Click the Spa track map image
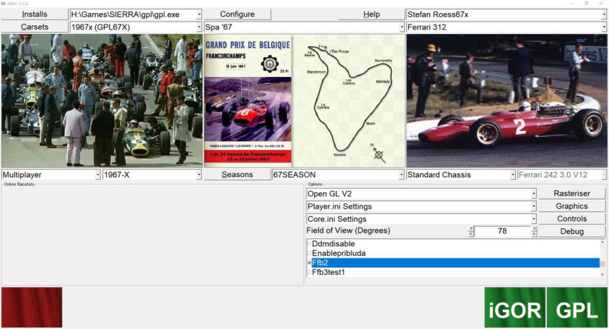Screen dimensions: 609x329 349,101
